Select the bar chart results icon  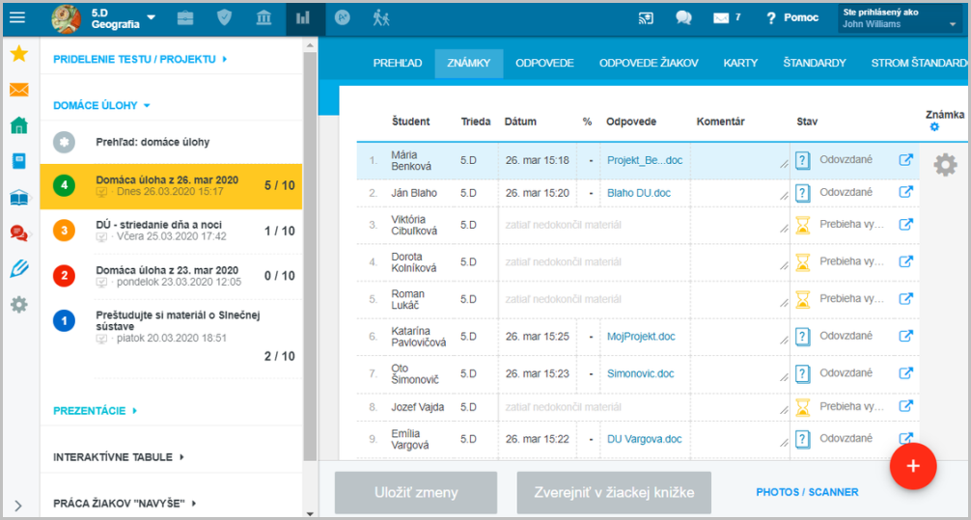[x=303, y=18]
